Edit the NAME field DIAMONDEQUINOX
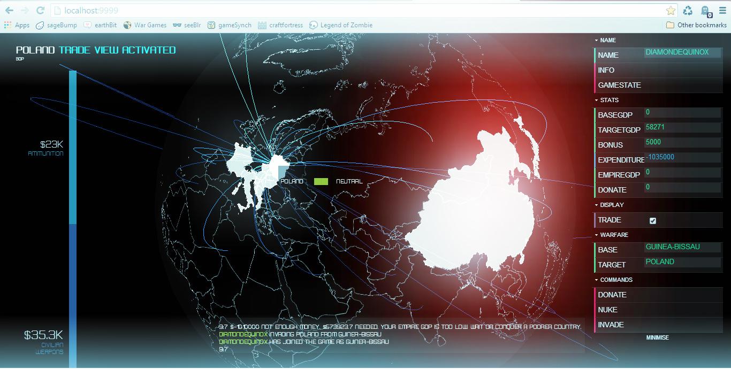This screenshot has width=731, height=369. 682,53
